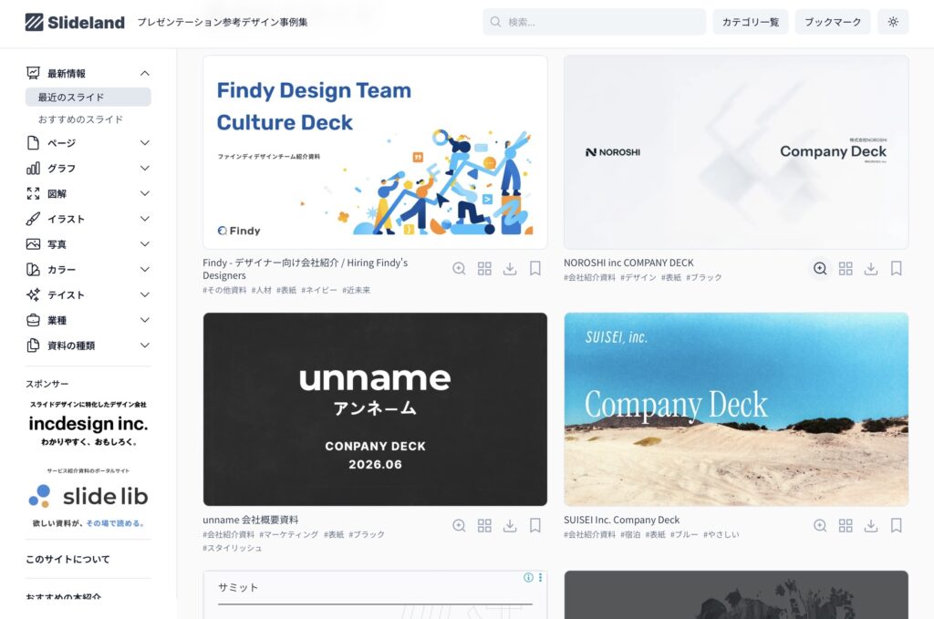934x619 pixels.
Task: Expand the カラー section chevron
Action: click(x=145, y=270)
